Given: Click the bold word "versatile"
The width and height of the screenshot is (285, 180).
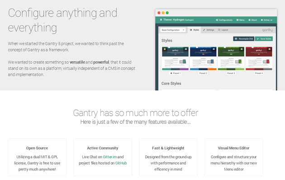Looking at the screenshot, I should (x=77, y=62).
